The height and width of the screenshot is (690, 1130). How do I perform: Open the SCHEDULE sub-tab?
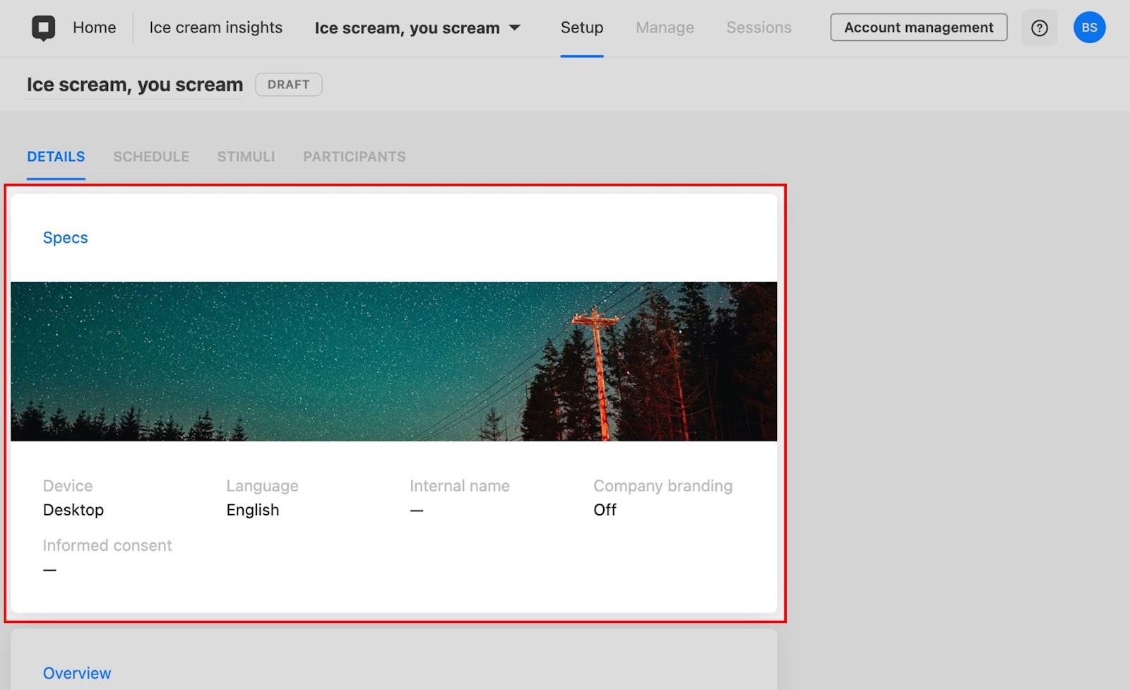point(151,157)
